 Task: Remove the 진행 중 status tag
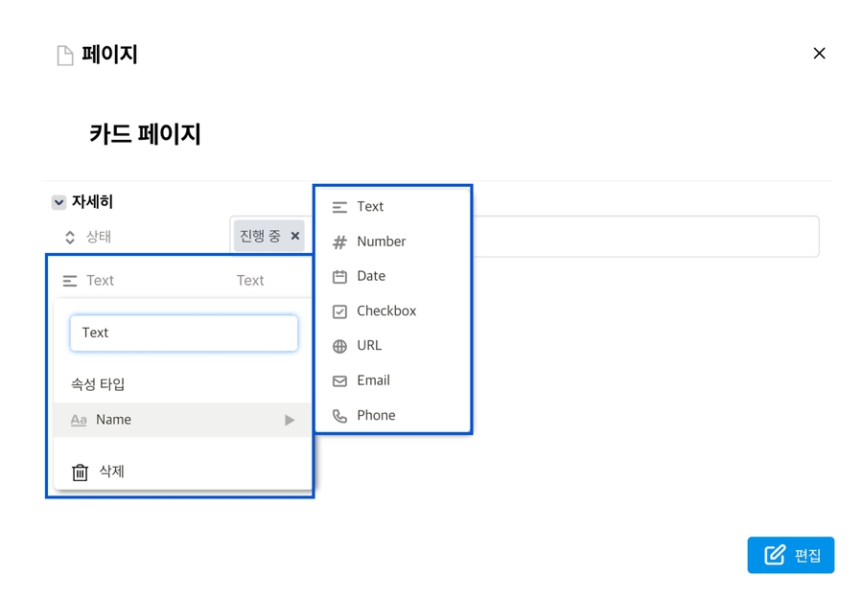[295, 236]
